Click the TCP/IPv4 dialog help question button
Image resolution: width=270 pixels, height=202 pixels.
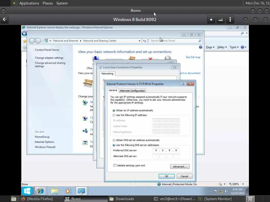pos(183,84)
